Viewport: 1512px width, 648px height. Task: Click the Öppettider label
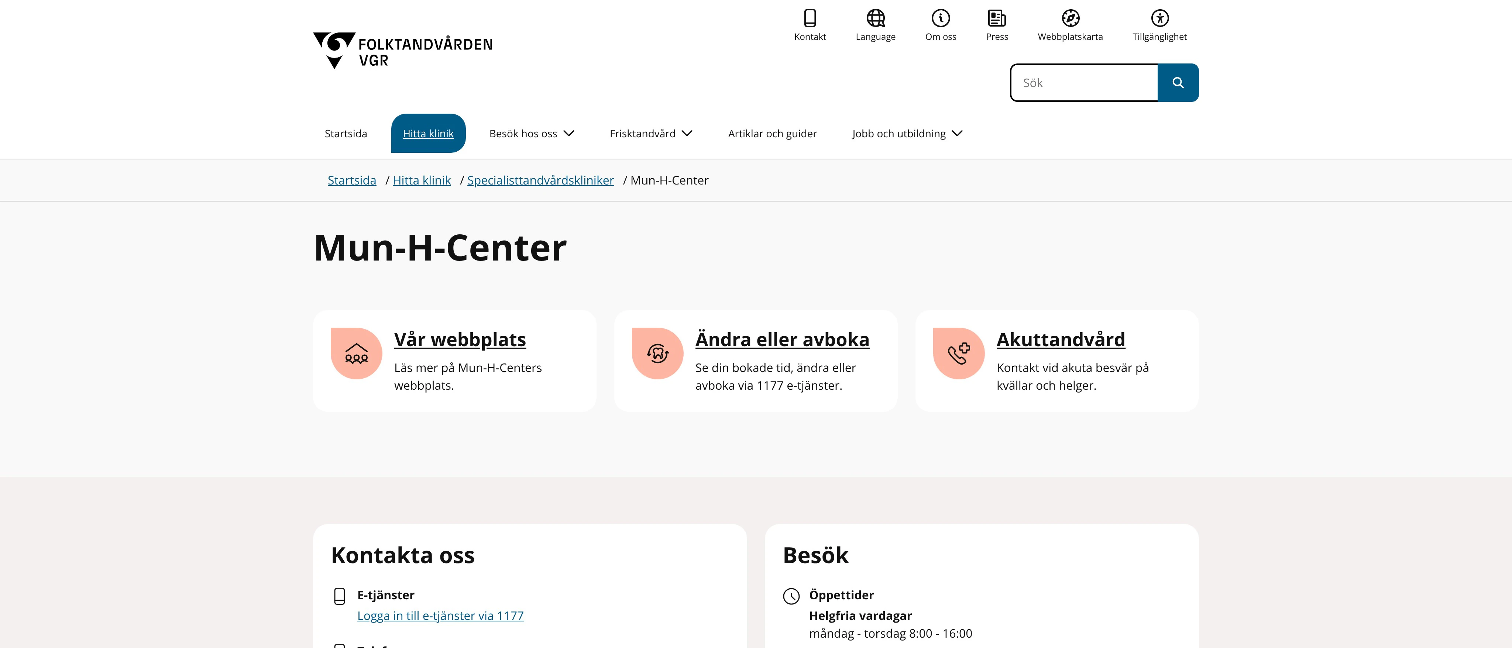[841, 595]
